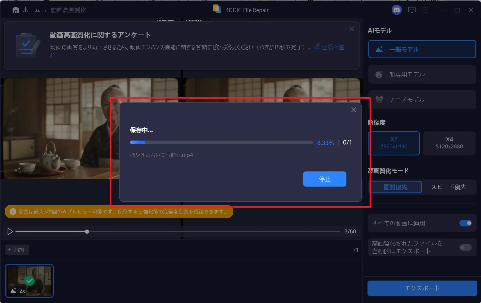This screenshot has height=303, width=481.
Task: Click the 1/1 file count label
Action: [354, 250]
